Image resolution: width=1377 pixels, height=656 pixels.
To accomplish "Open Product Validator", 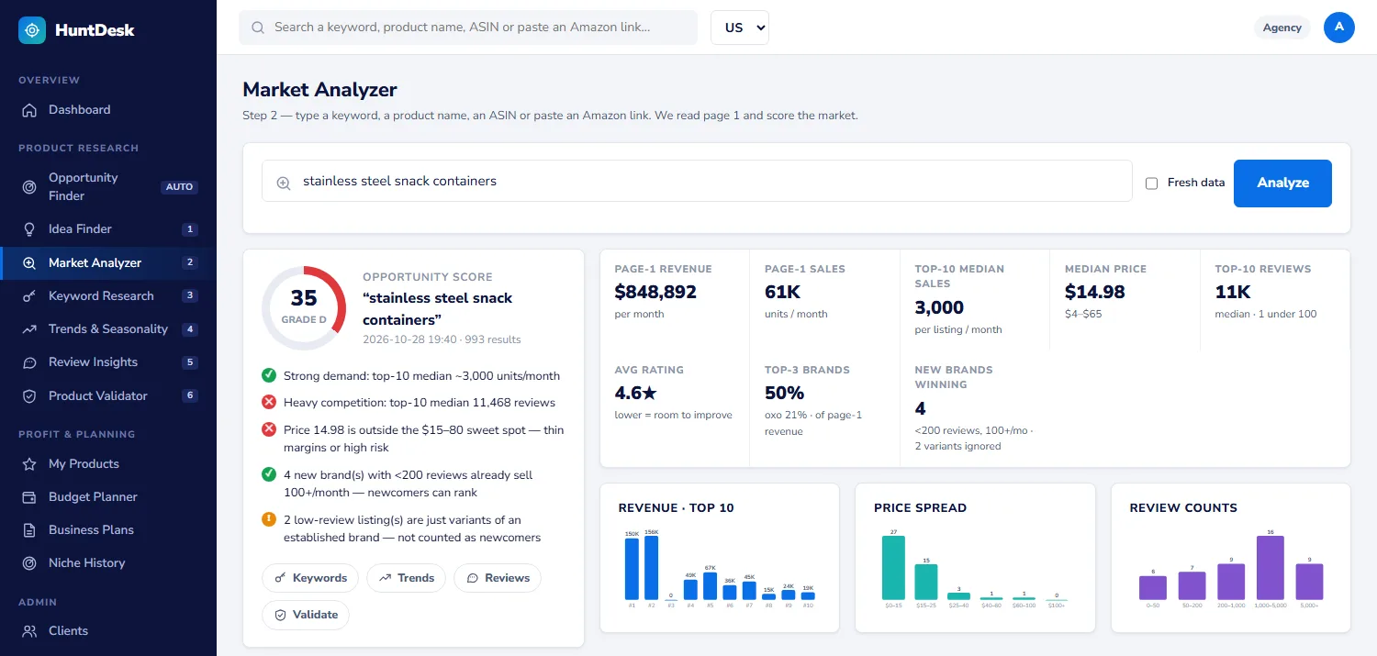I will pos(108,396).
